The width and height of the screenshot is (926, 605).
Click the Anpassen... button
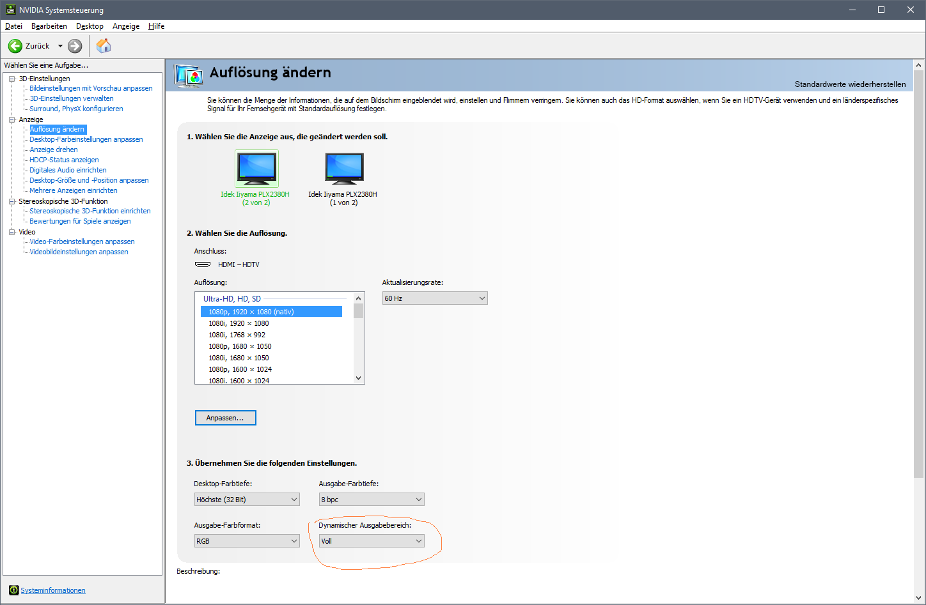[x=225, y=418]
